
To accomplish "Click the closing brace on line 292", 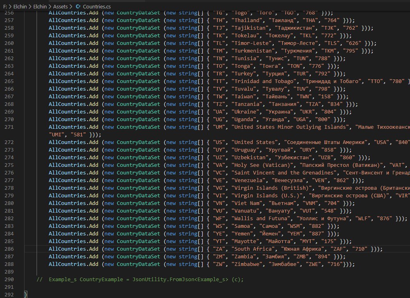I will click(26, 295).
